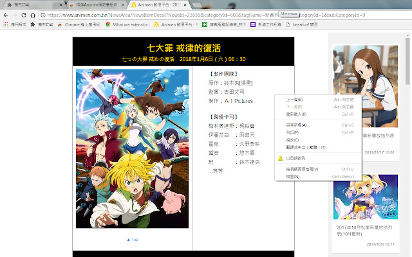
Task: Click the 【製作團隊】 heading text
Action: tap(223, 74)
